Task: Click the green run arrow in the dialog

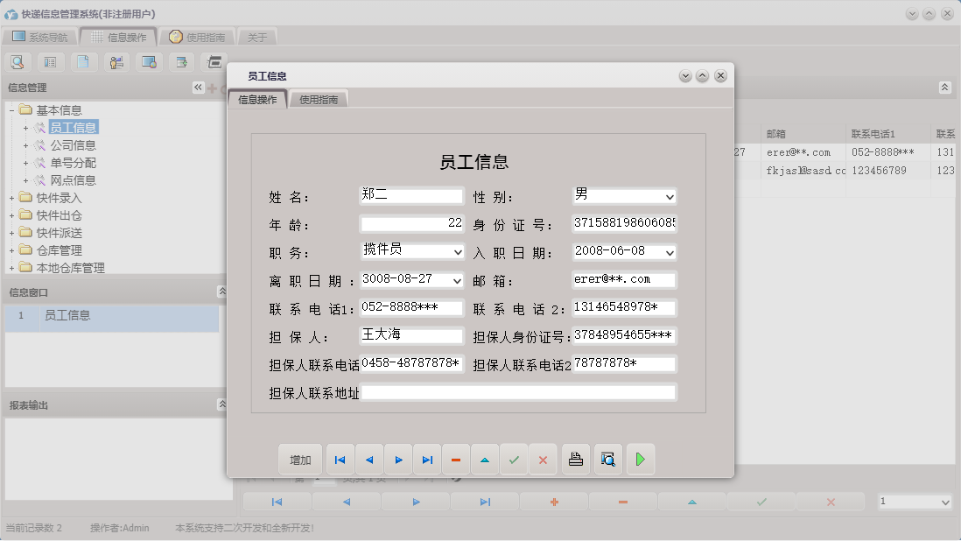Action: (641, 459)
